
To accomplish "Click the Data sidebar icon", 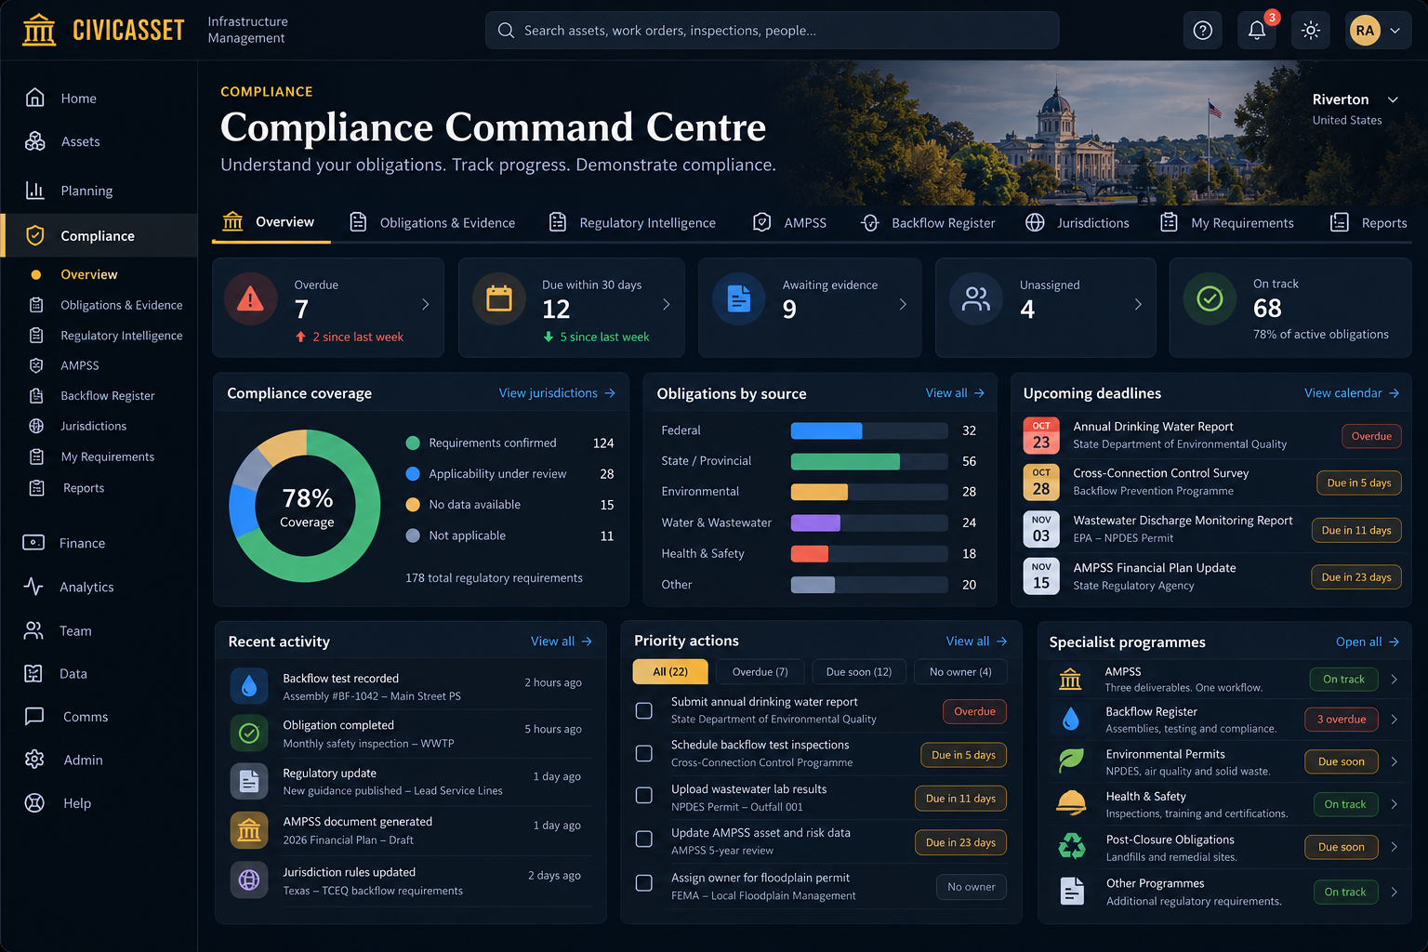I will (33, 673).
